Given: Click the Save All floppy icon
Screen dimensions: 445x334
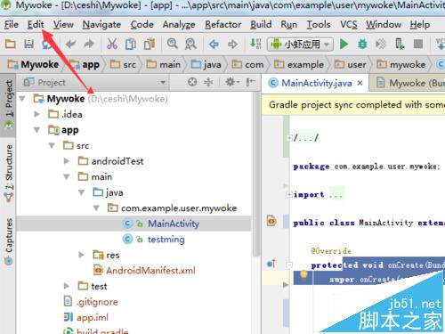Looking at the screenshot, I should 28,45.
